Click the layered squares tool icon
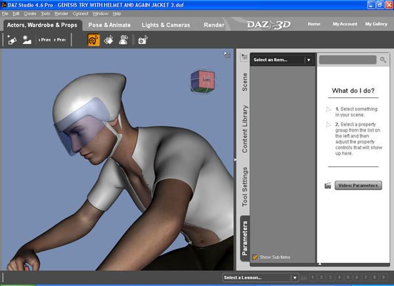394x286 pixels. [x=108, y=40]
